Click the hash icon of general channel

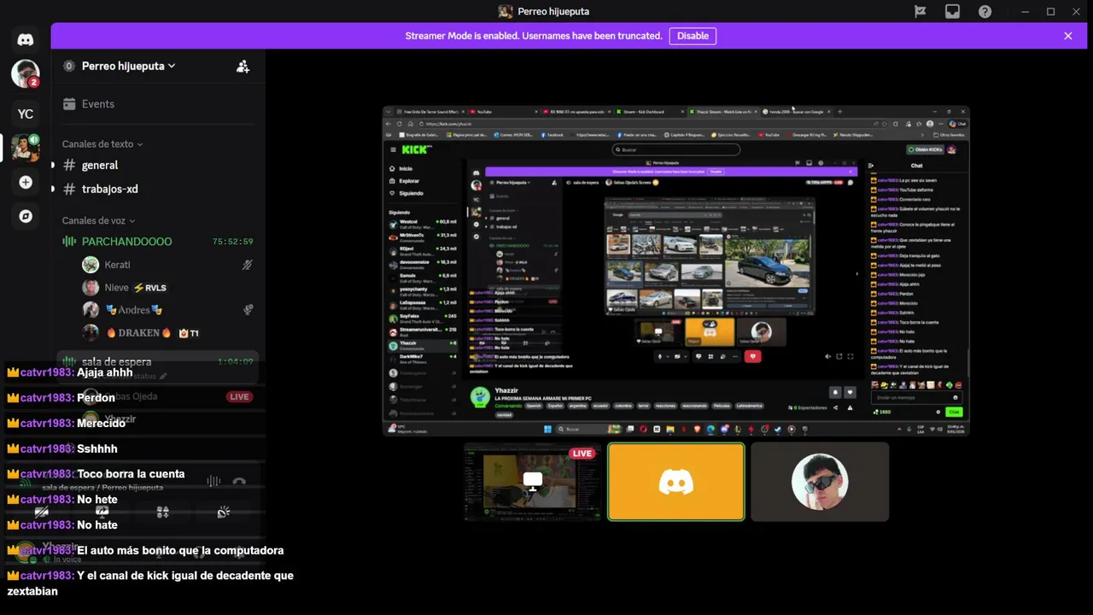click(69, 165)
